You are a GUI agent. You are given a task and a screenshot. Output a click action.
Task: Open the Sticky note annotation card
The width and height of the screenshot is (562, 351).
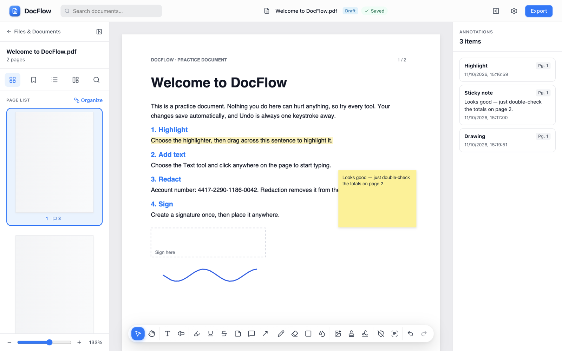click(507, 105)
